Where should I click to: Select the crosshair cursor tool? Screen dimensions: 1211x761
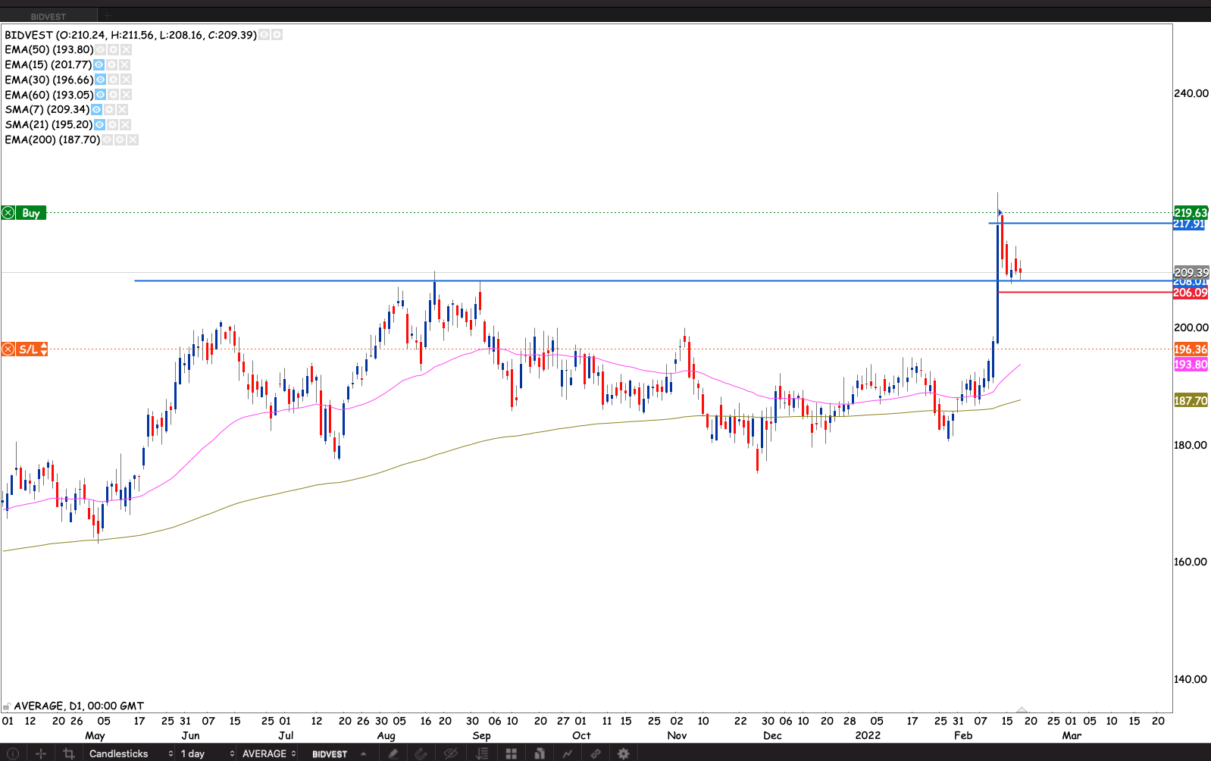pyautogui.click(x=41, y=753)
